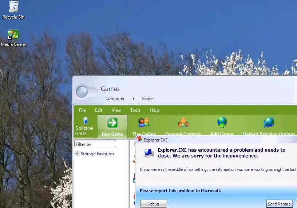Screen dimensions: 297x208
Task: Open the Tools menu
Action: pos(135,110)
